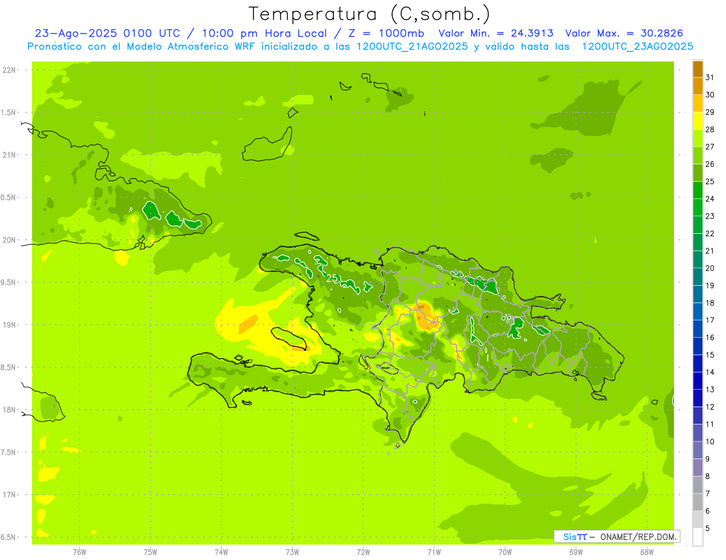Image resolution: width=726 pixels, height=560 pixels.
Task: Click the "Z = 1000mb" level text
Action: (x=387, y=33)
